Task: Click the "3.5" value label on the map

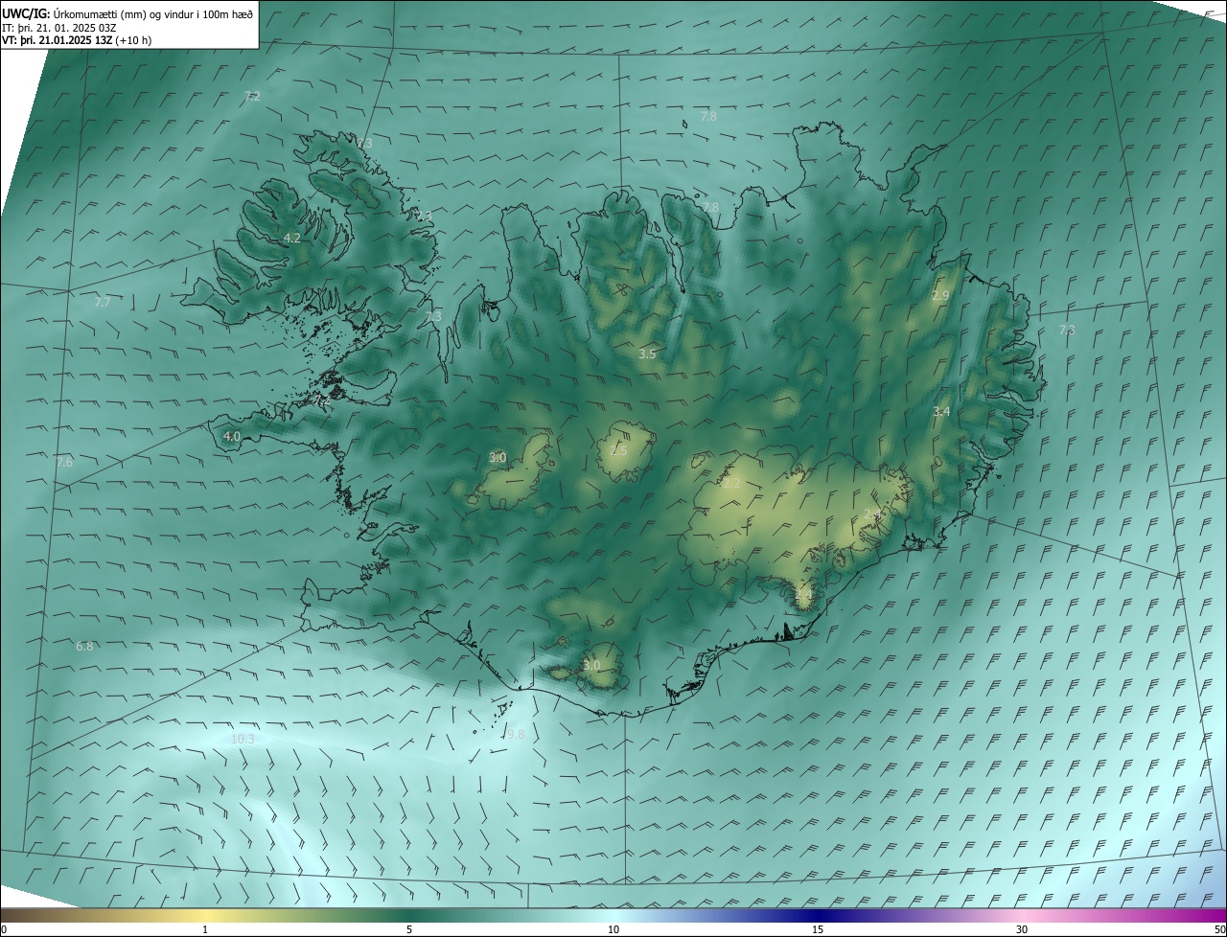Action: [x=647, y=354]
